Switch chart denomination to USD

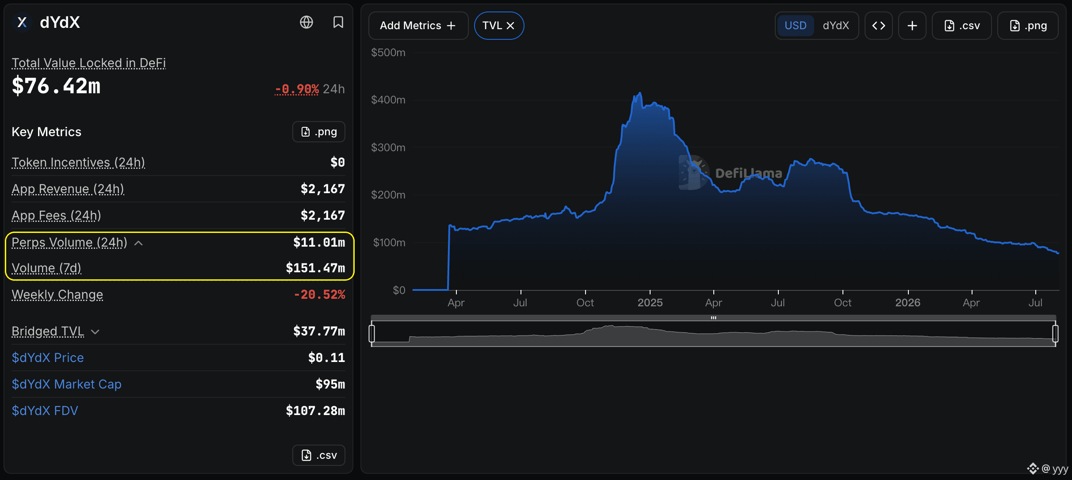(x=796, y=26)
